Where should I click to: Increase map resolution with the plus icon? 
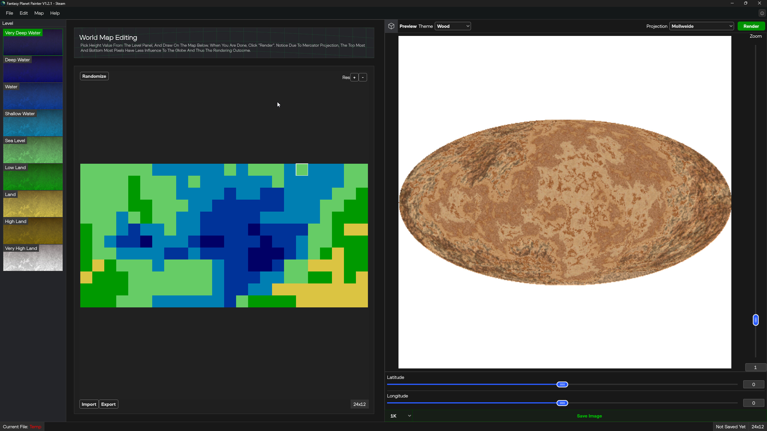coord(354,77)
